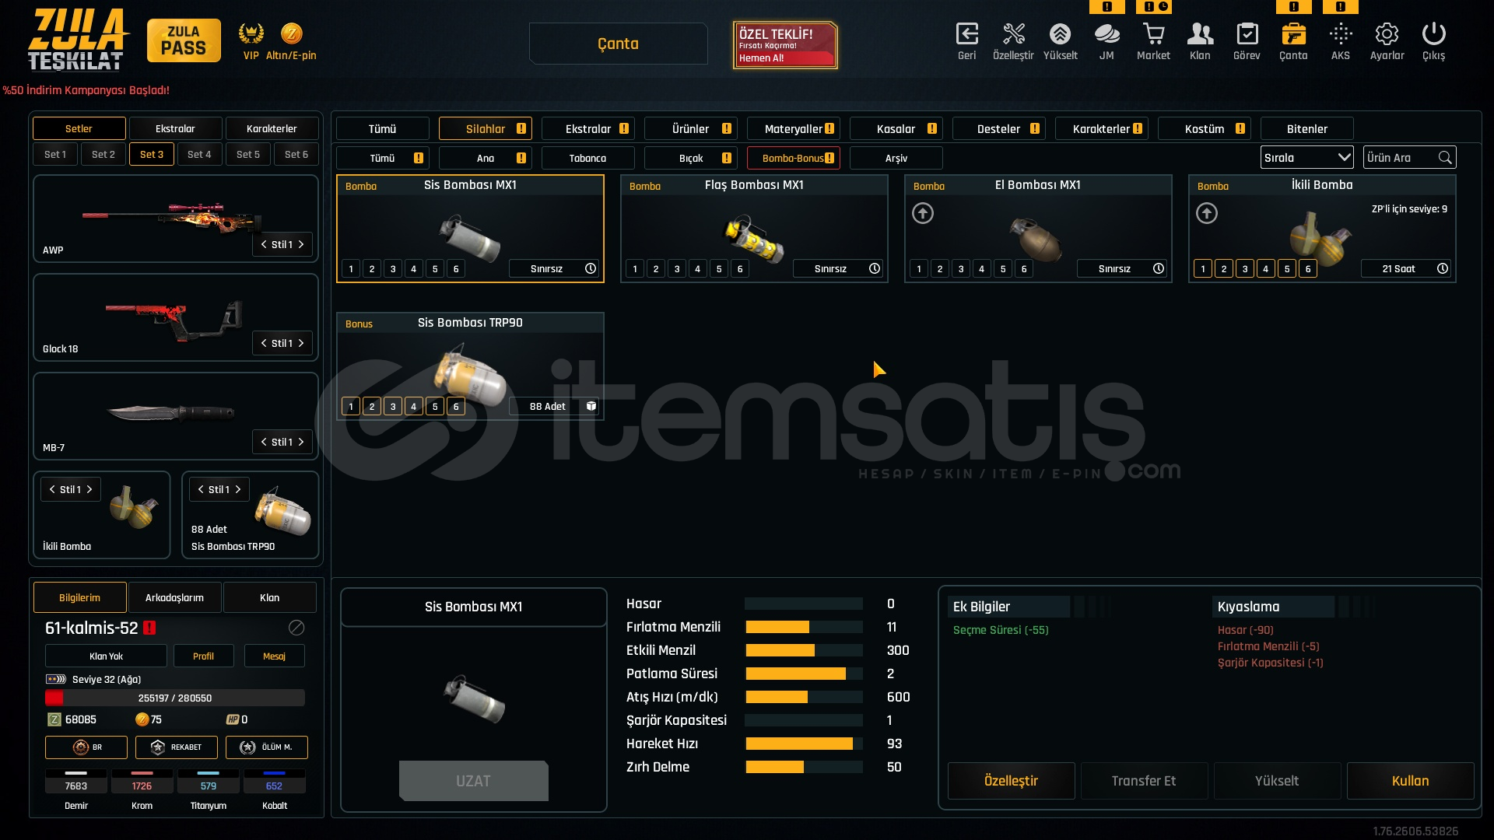Click the experience progress bar 255197 / 280550
The width and height of the screenshot is (1494, 840).
click(x=175, y=698)
